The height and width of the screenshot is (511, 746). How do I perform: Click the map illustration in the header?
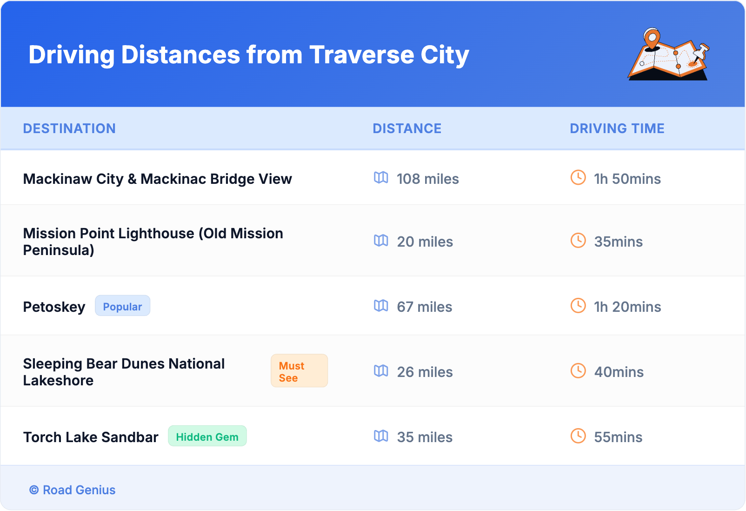pos(668,54)
